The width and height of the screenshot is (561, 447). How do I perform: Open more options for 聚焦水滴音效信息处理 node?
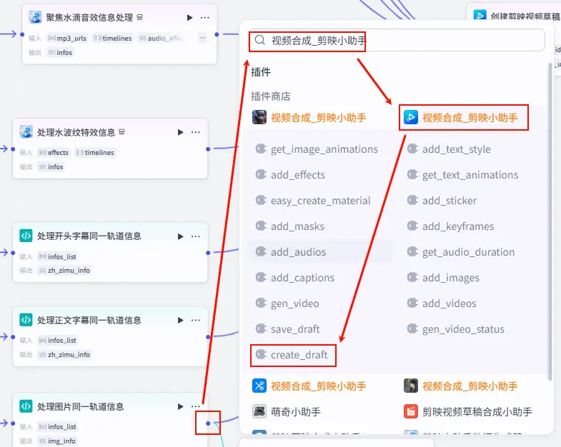[204, 18]
